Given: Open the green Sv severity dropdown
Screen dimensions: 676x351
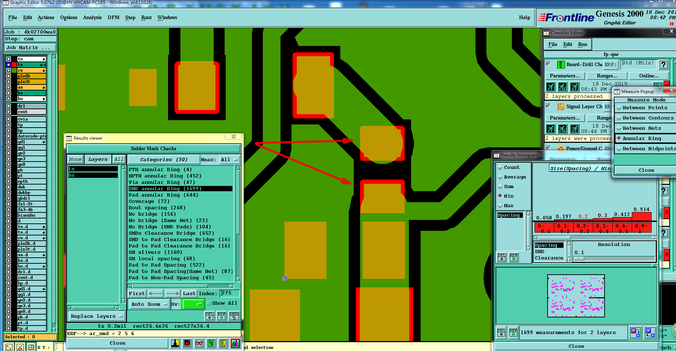Looking at the screenshot, I should click(193, 304).
